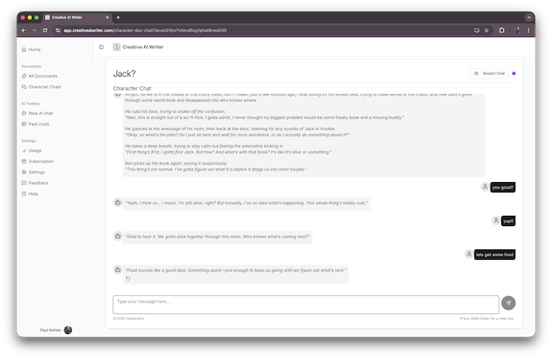Click the install app icon in address bar
The height and width of the screenshot is (359, 552).
[477, 31]
